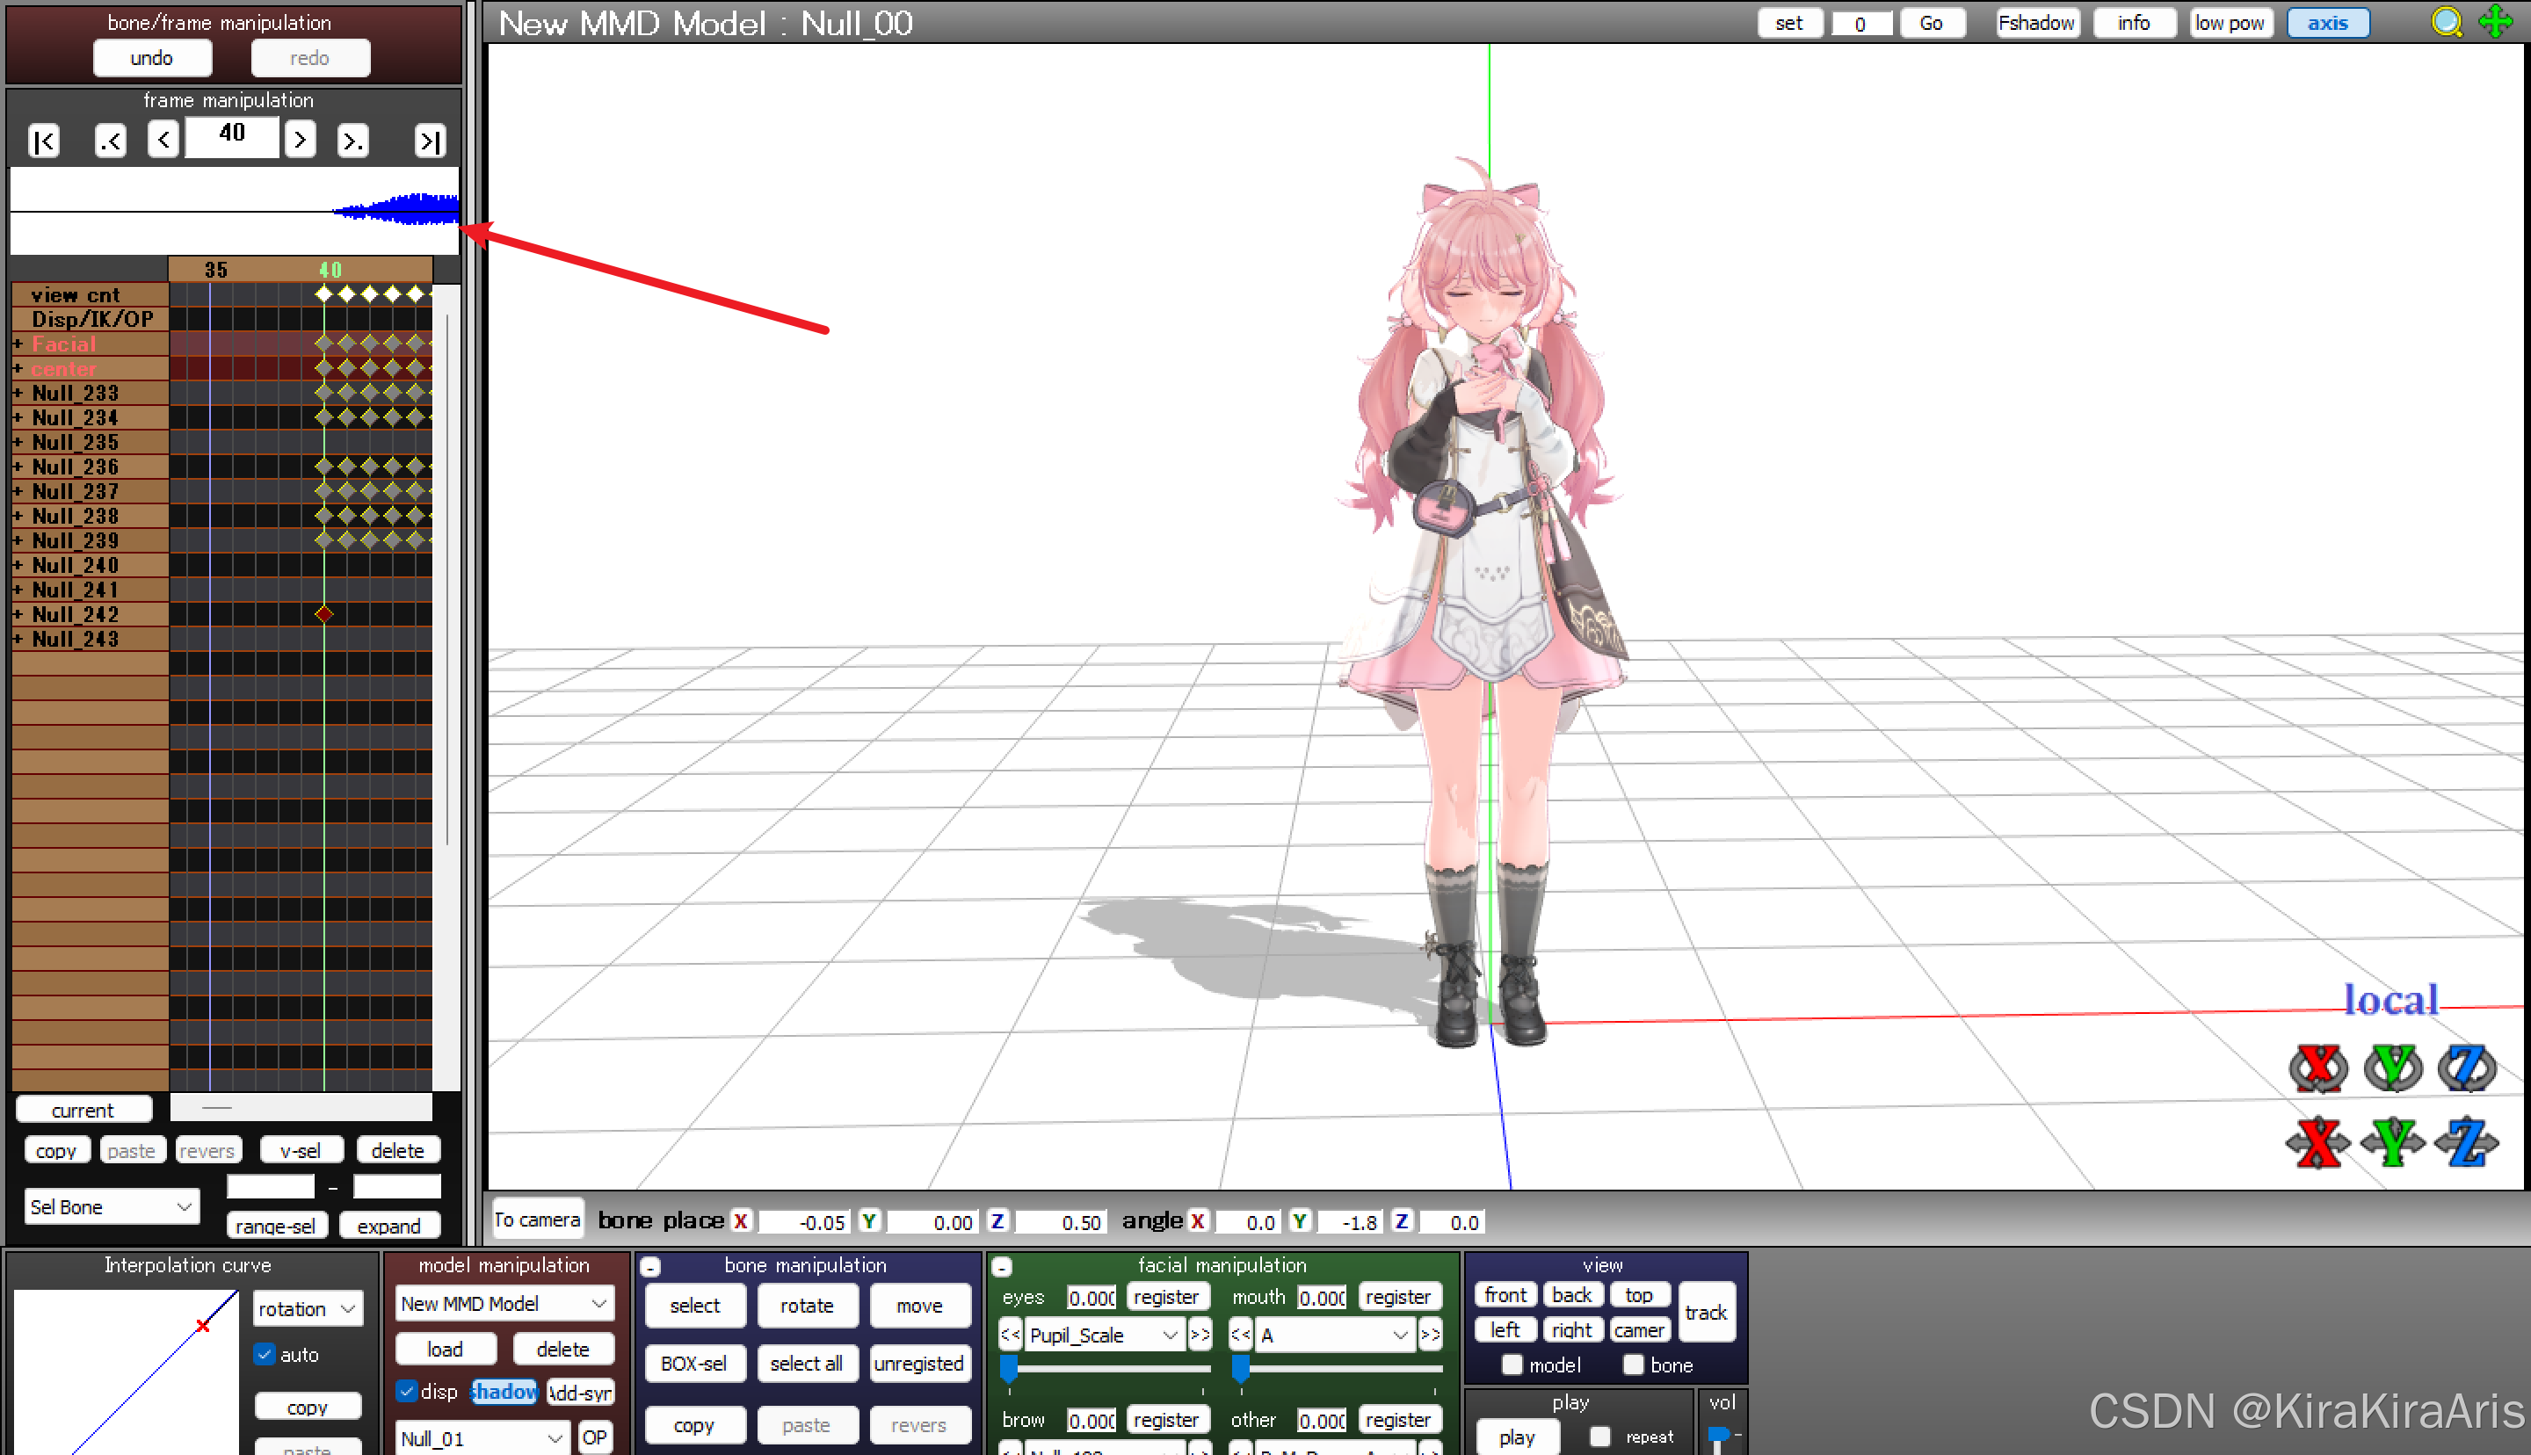Go to previous keyframe icon
Image resolution: width=2531 pixels, height=1455 pixels.
coord(111,141)
